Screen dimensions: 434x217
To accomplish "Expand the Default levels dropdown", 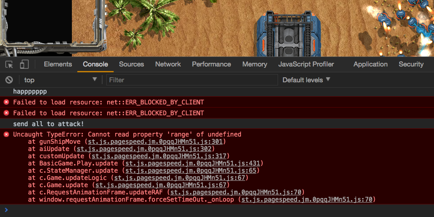I will tap(307, 80).
